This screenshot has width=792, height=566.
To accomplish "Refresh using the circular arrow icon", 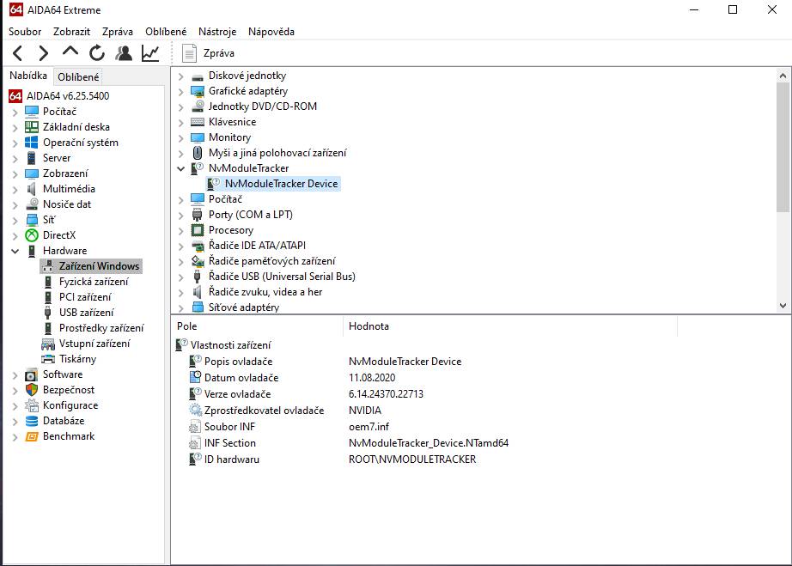I will click(97, 53).
